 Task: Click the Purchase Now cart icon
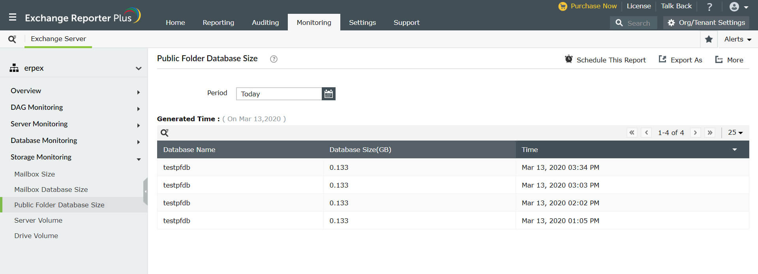click(x=563, y=6)
